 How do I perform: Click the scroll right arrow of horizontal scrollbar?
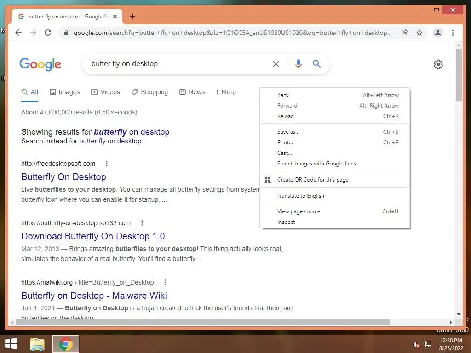[x=451, y=322]
